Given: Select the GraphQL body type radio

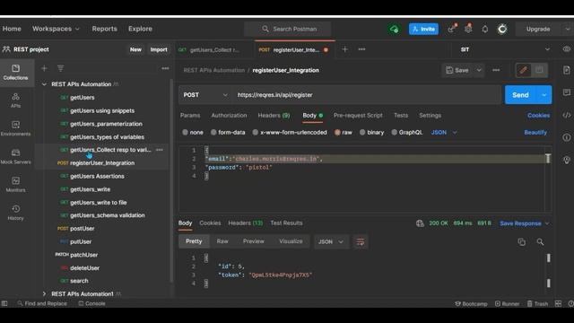Looking at the screenshot, I should click(394, 132).
